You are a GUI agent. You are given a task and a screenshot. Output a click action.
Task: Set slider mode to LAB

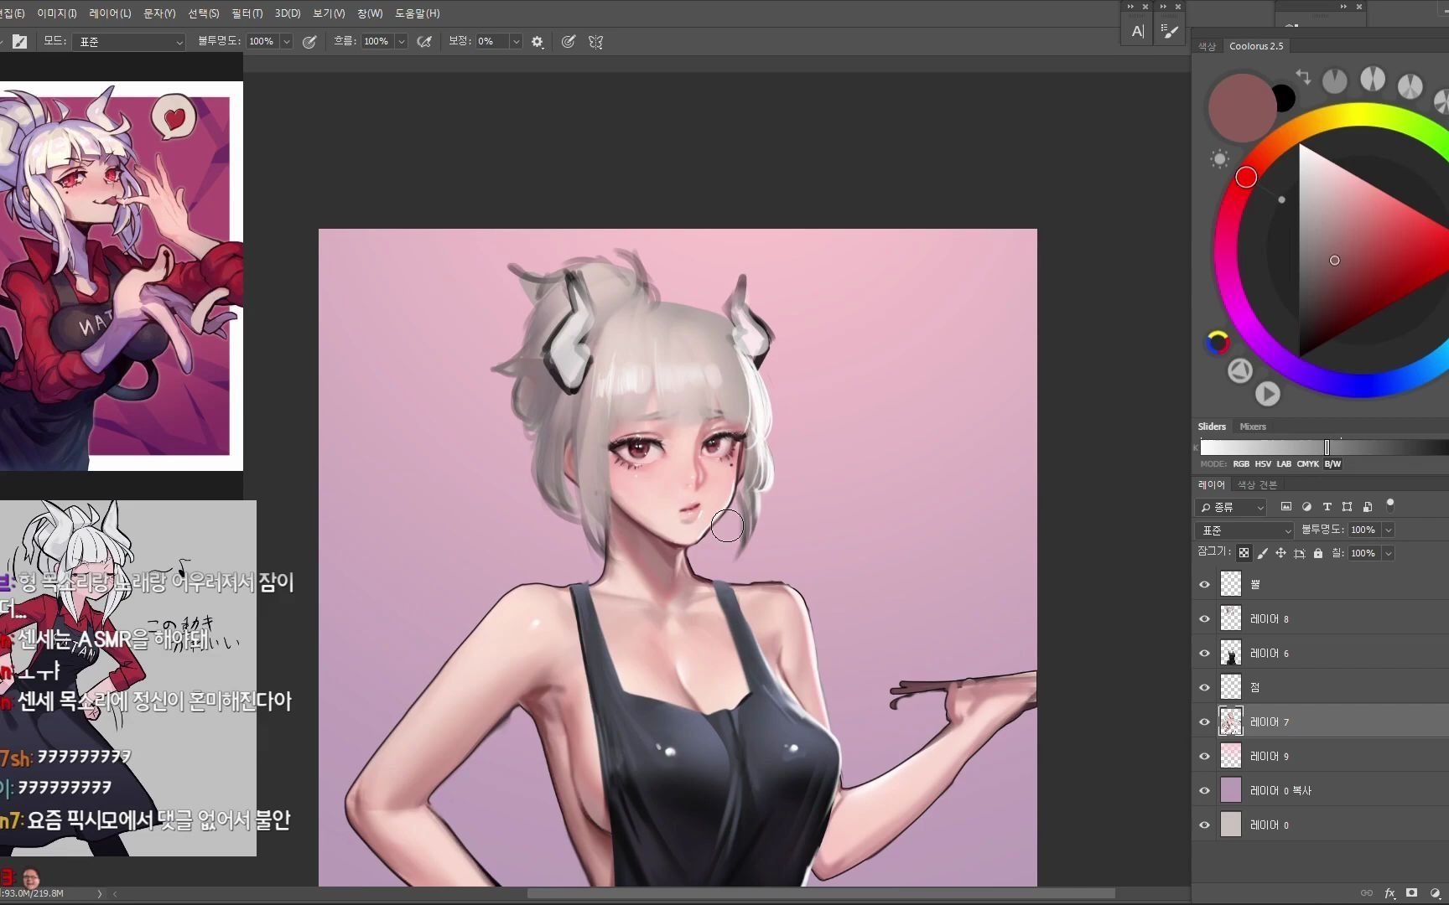1284,463
